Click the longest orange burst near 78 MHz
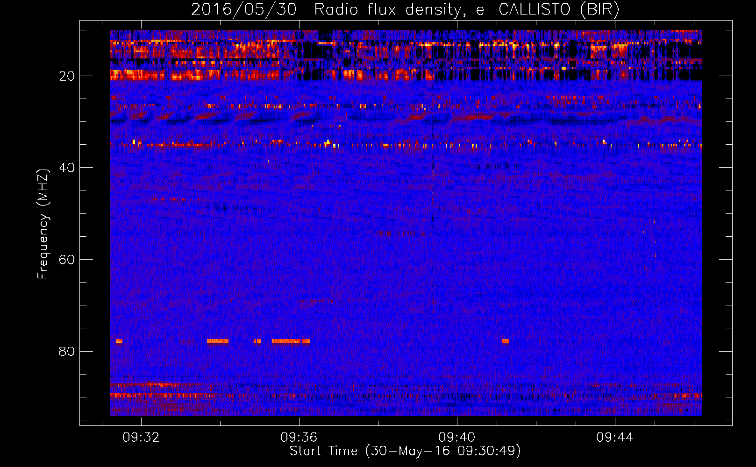This screenshot has width=756, height=467. (x=286, y=341)
